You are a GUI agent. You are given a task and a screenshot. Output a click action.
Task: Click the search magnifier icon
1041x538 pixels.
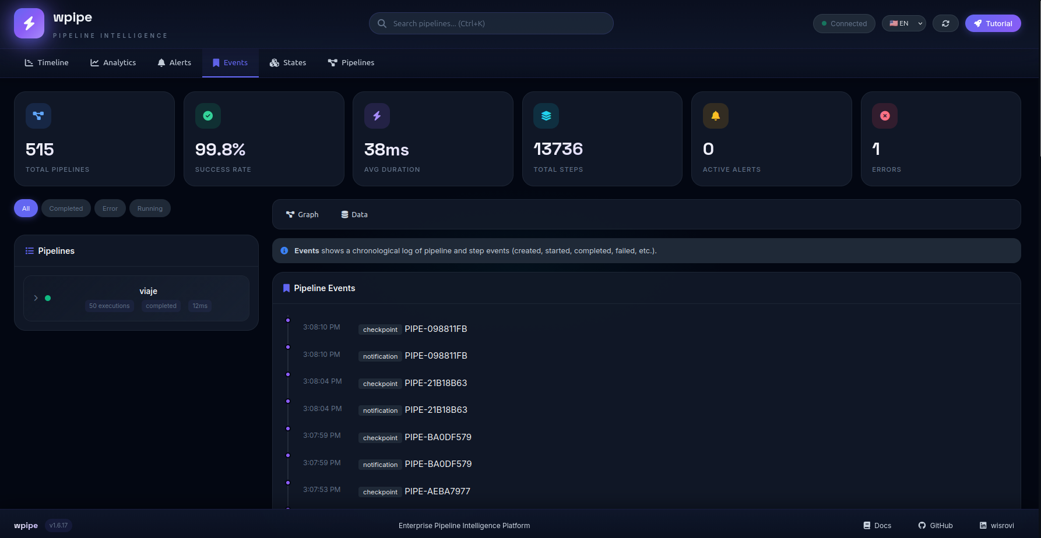(382, 23)
